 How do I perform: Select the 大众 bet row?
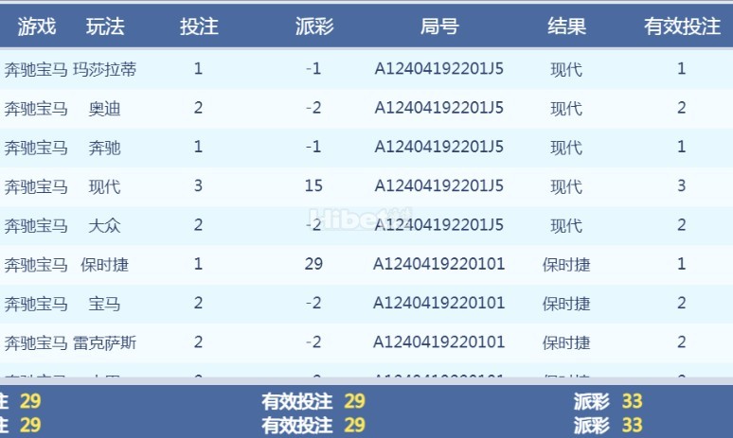[x=366, y=225]
